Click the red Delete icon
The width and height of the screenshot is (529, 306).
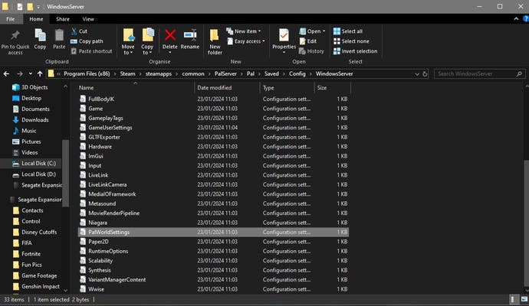pos(170,35)
